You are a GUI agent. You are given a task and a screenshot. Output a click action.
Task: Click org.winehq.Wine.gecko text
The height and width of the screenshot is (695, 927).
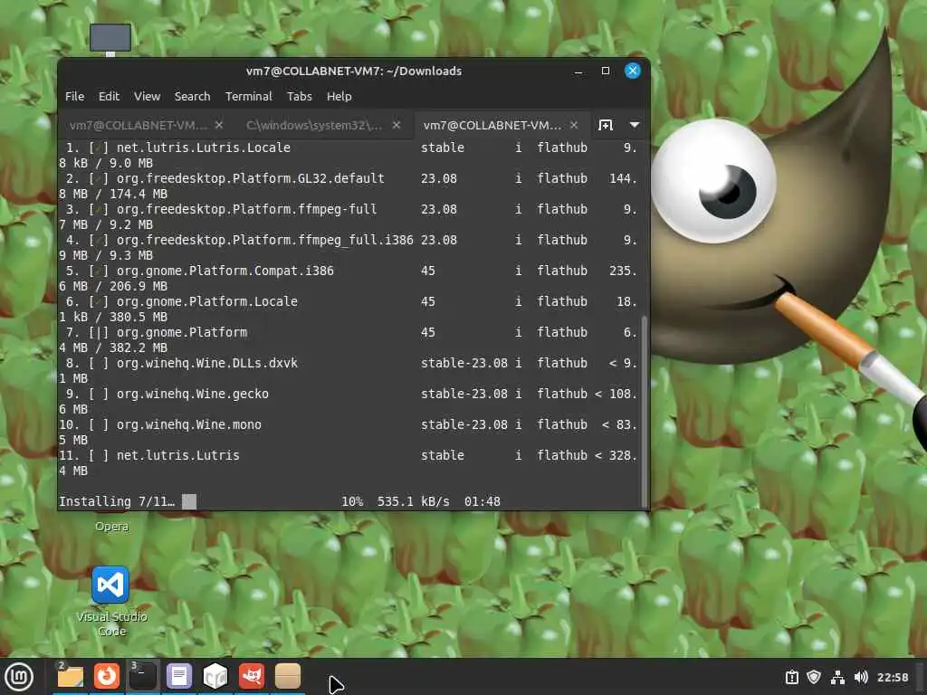point(192,394)
